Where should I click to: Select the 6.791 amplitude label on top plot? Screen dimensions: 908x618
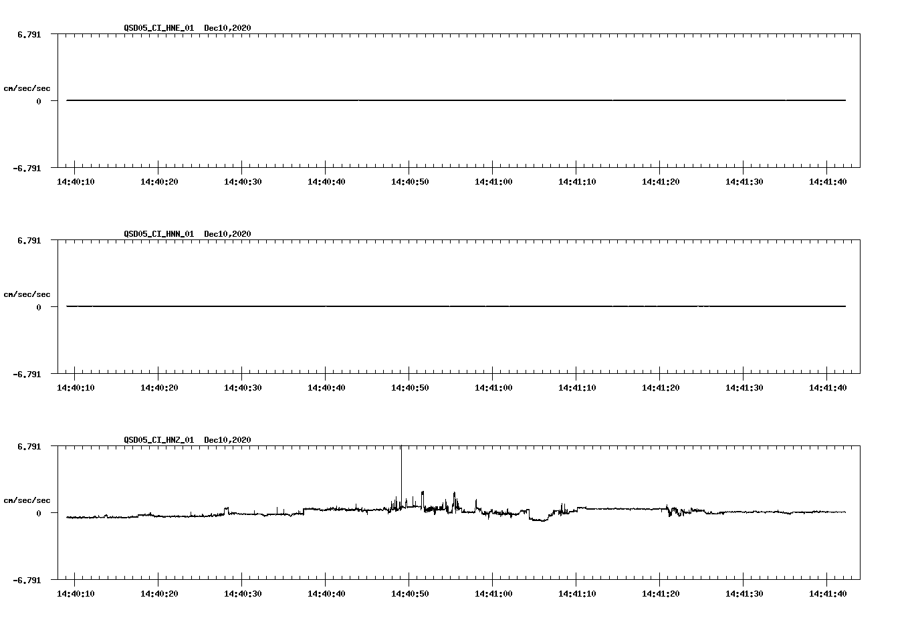28,33
